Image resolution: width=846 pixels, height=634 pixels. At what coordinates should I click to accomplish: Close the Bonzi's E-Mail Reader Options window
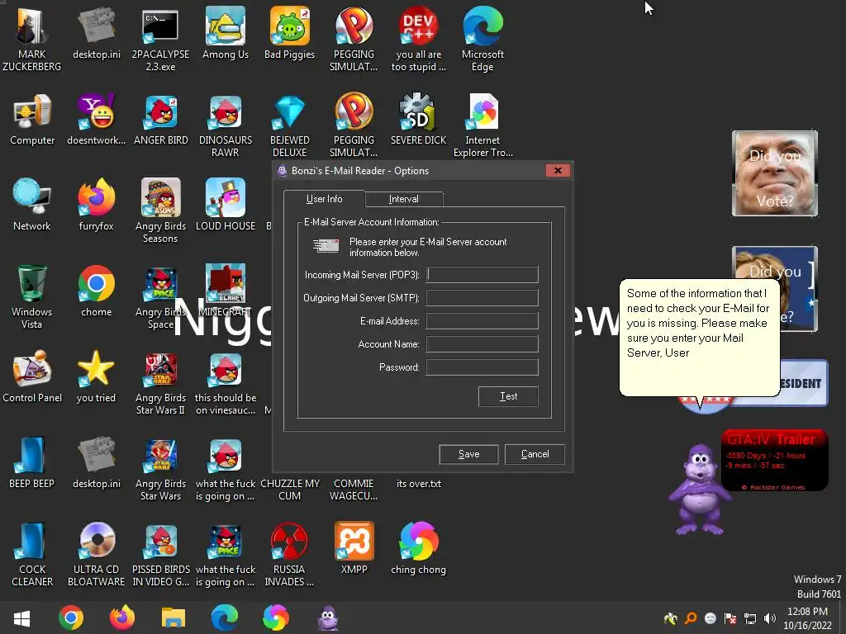point(558,170)
